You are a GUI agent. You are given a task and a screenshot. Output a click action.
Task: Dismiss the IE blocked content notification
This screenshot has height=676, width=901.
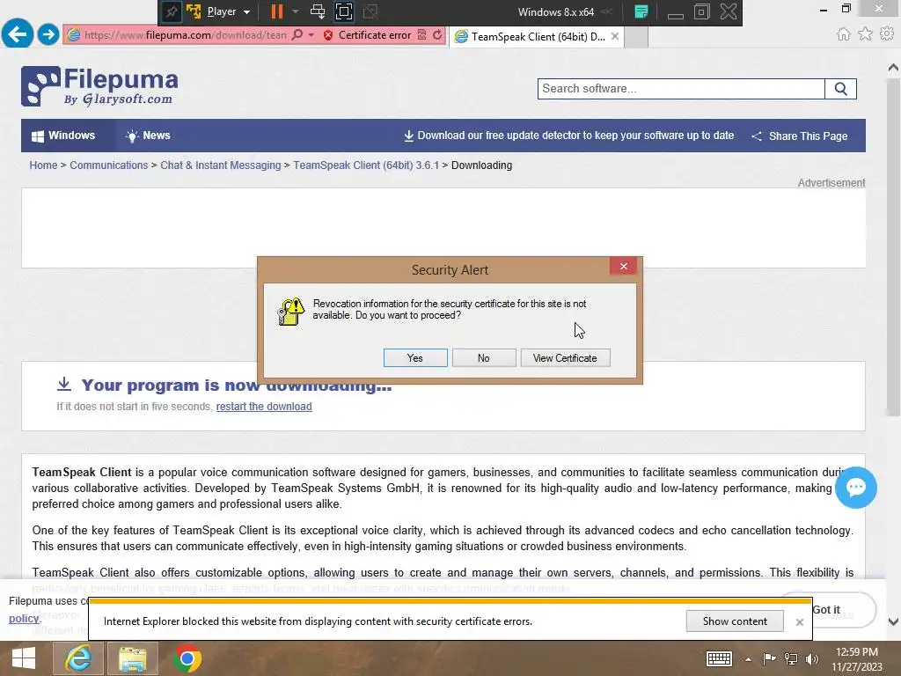point(799,622)
